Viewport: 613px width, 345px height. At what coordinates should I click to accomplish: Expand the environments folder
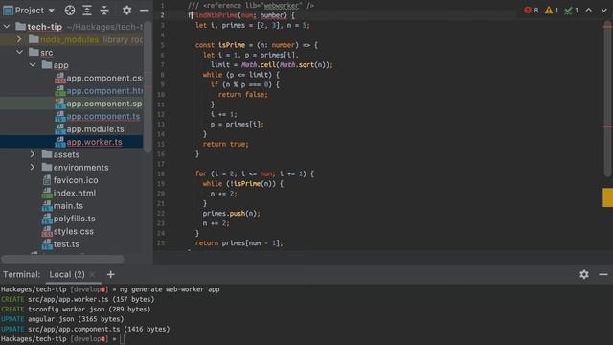tap(33, 168)
